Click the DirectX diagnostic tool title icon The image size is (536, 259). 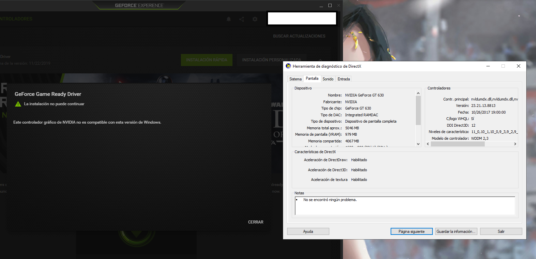288,66
